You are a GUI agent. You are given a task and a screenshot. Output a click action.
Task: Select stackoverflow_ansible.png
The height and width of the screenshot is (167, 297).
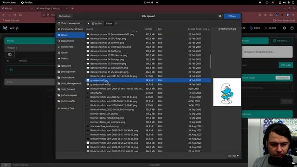click(x=148, y=126)
